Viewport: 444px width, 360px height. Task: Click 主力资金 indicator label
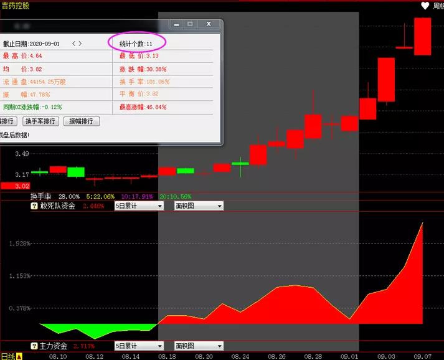[53, 346]
